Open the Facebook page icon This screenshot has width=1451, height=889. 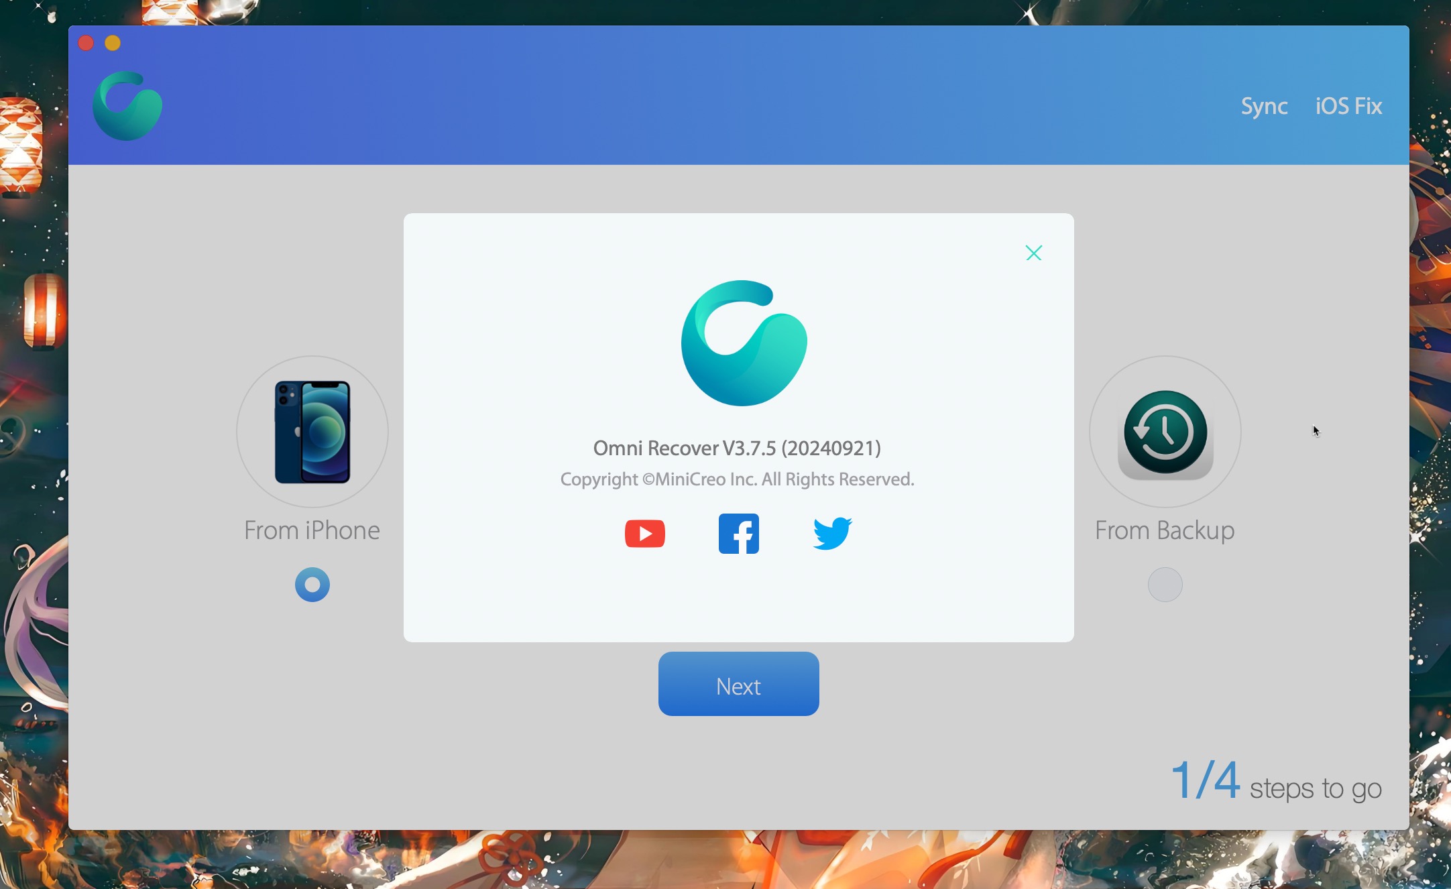[738, 534]
